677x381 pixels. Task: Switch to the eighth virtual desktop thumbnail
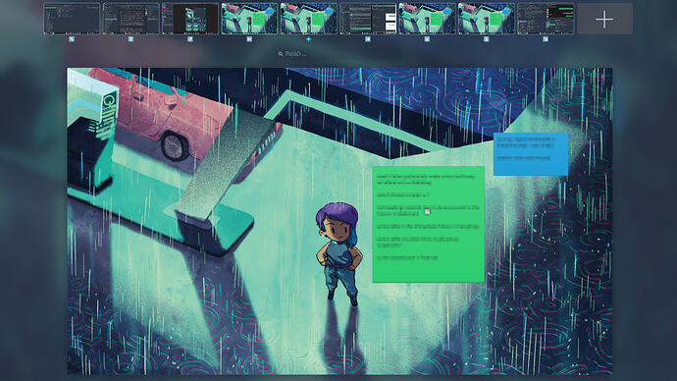(x=486, y=19)
